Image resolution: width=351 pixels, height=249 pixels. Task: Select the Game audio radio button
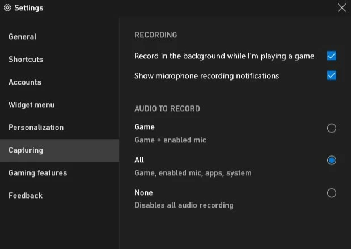point(332,128)
